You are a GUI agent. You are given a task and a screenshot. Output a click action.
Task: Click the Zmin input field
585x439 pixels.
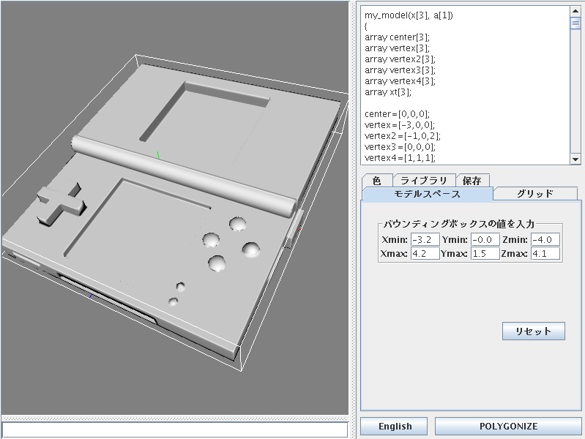click(545, 239)
